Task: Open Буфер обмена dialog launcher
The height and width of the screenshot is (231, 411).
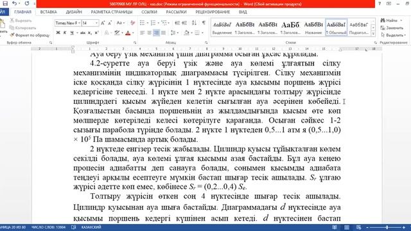Action: pyautogui.click(x=51, y=42)
